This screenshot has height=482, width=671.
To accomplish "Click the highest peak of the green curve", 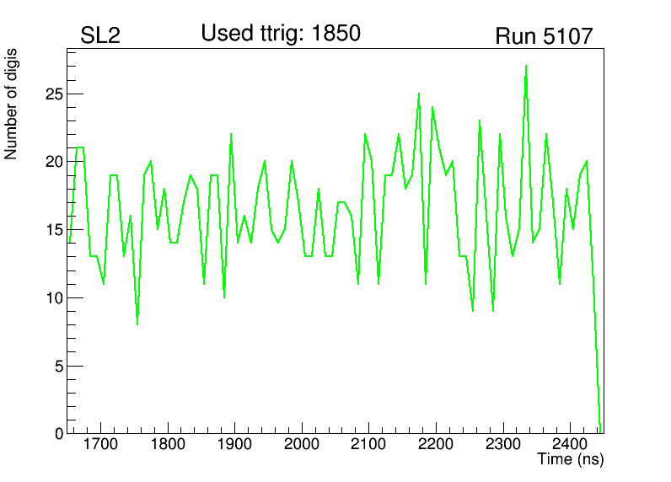I will click(526, 67).
